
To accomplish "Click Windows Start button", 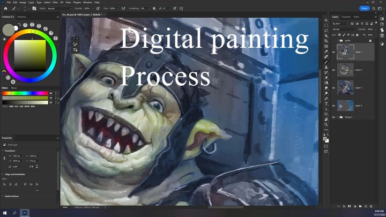I will pos(5,213).
